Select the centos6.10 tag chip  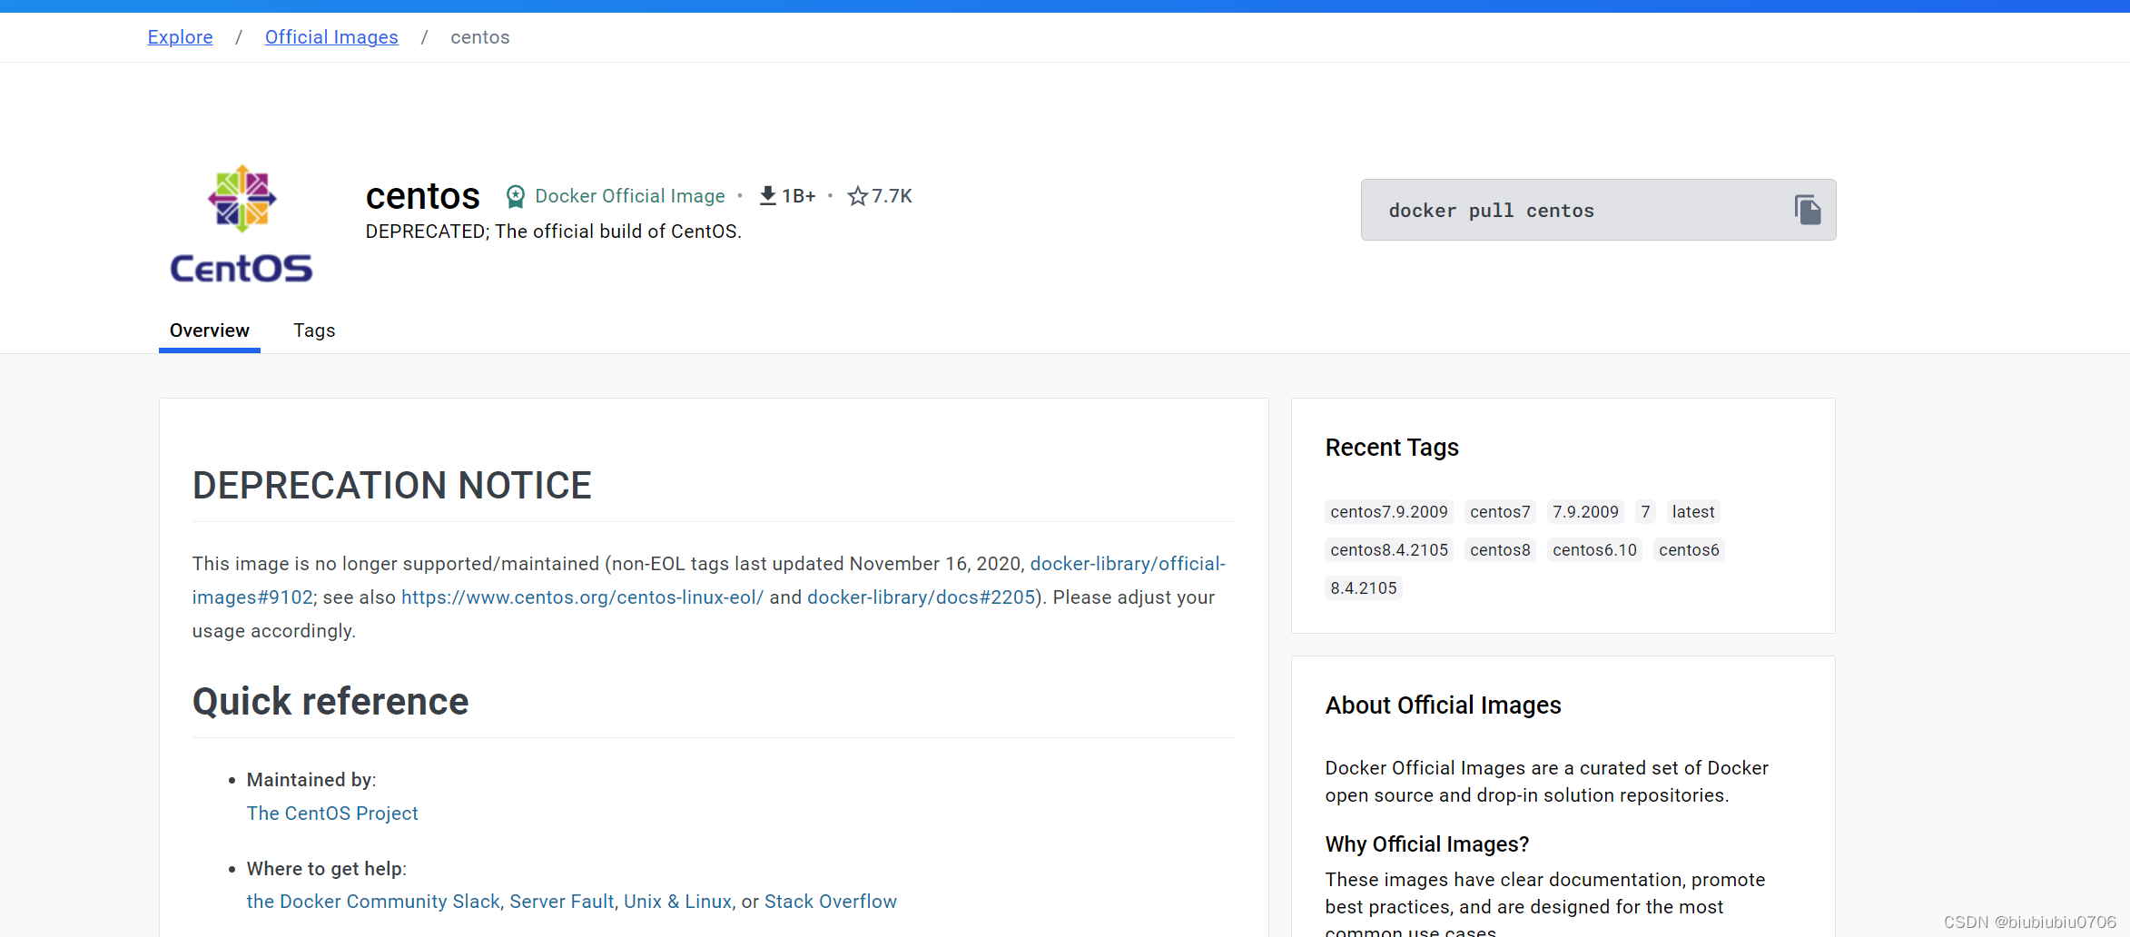point(1594,549)
